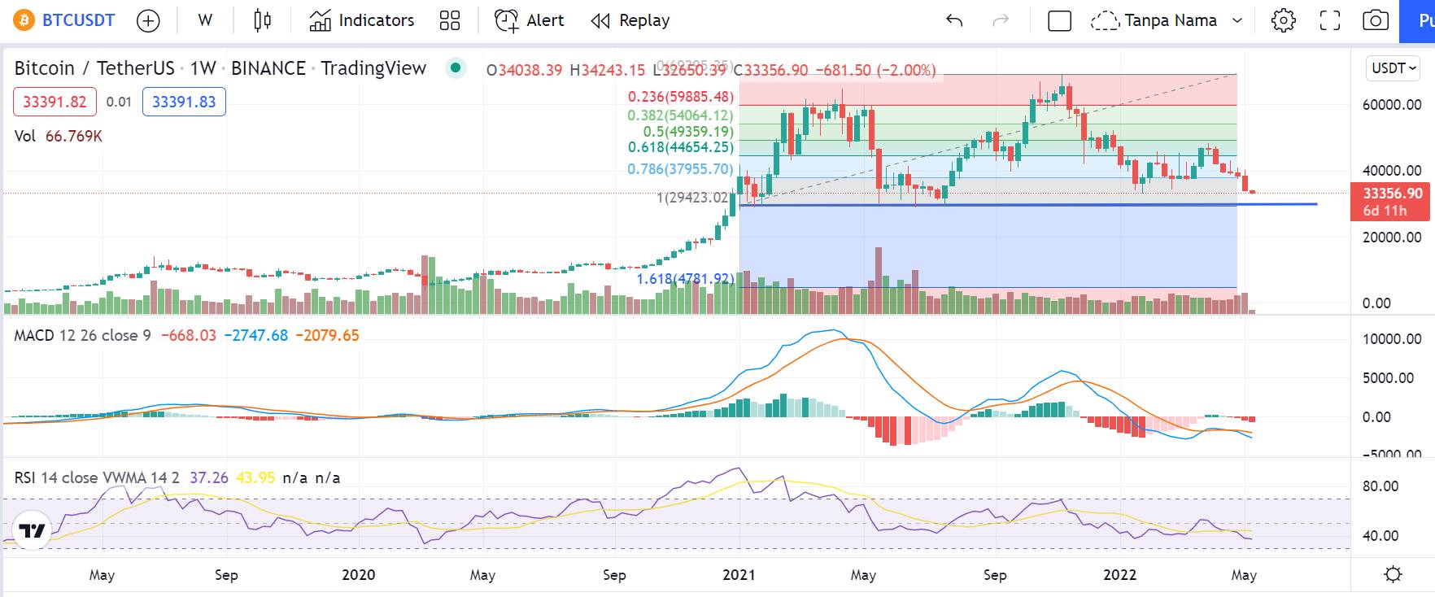Open the Tanpa Nama layout menu

pos(1170,20)
